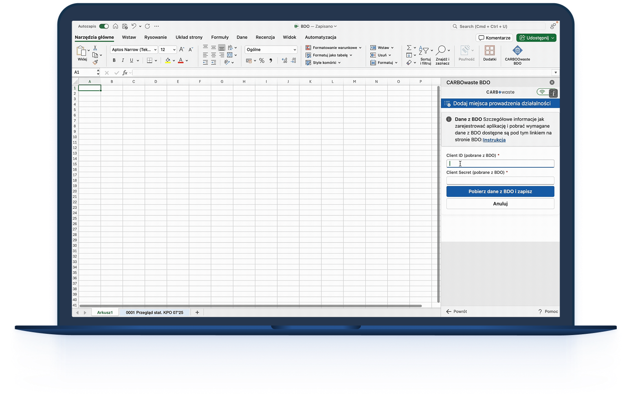
Task: Toggle the Autozapis switch
Action: pyautogui.click(x=104, y=26)
